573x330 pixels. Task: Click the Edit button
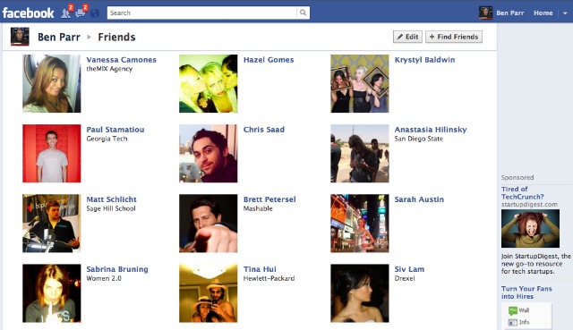point(408,37)
